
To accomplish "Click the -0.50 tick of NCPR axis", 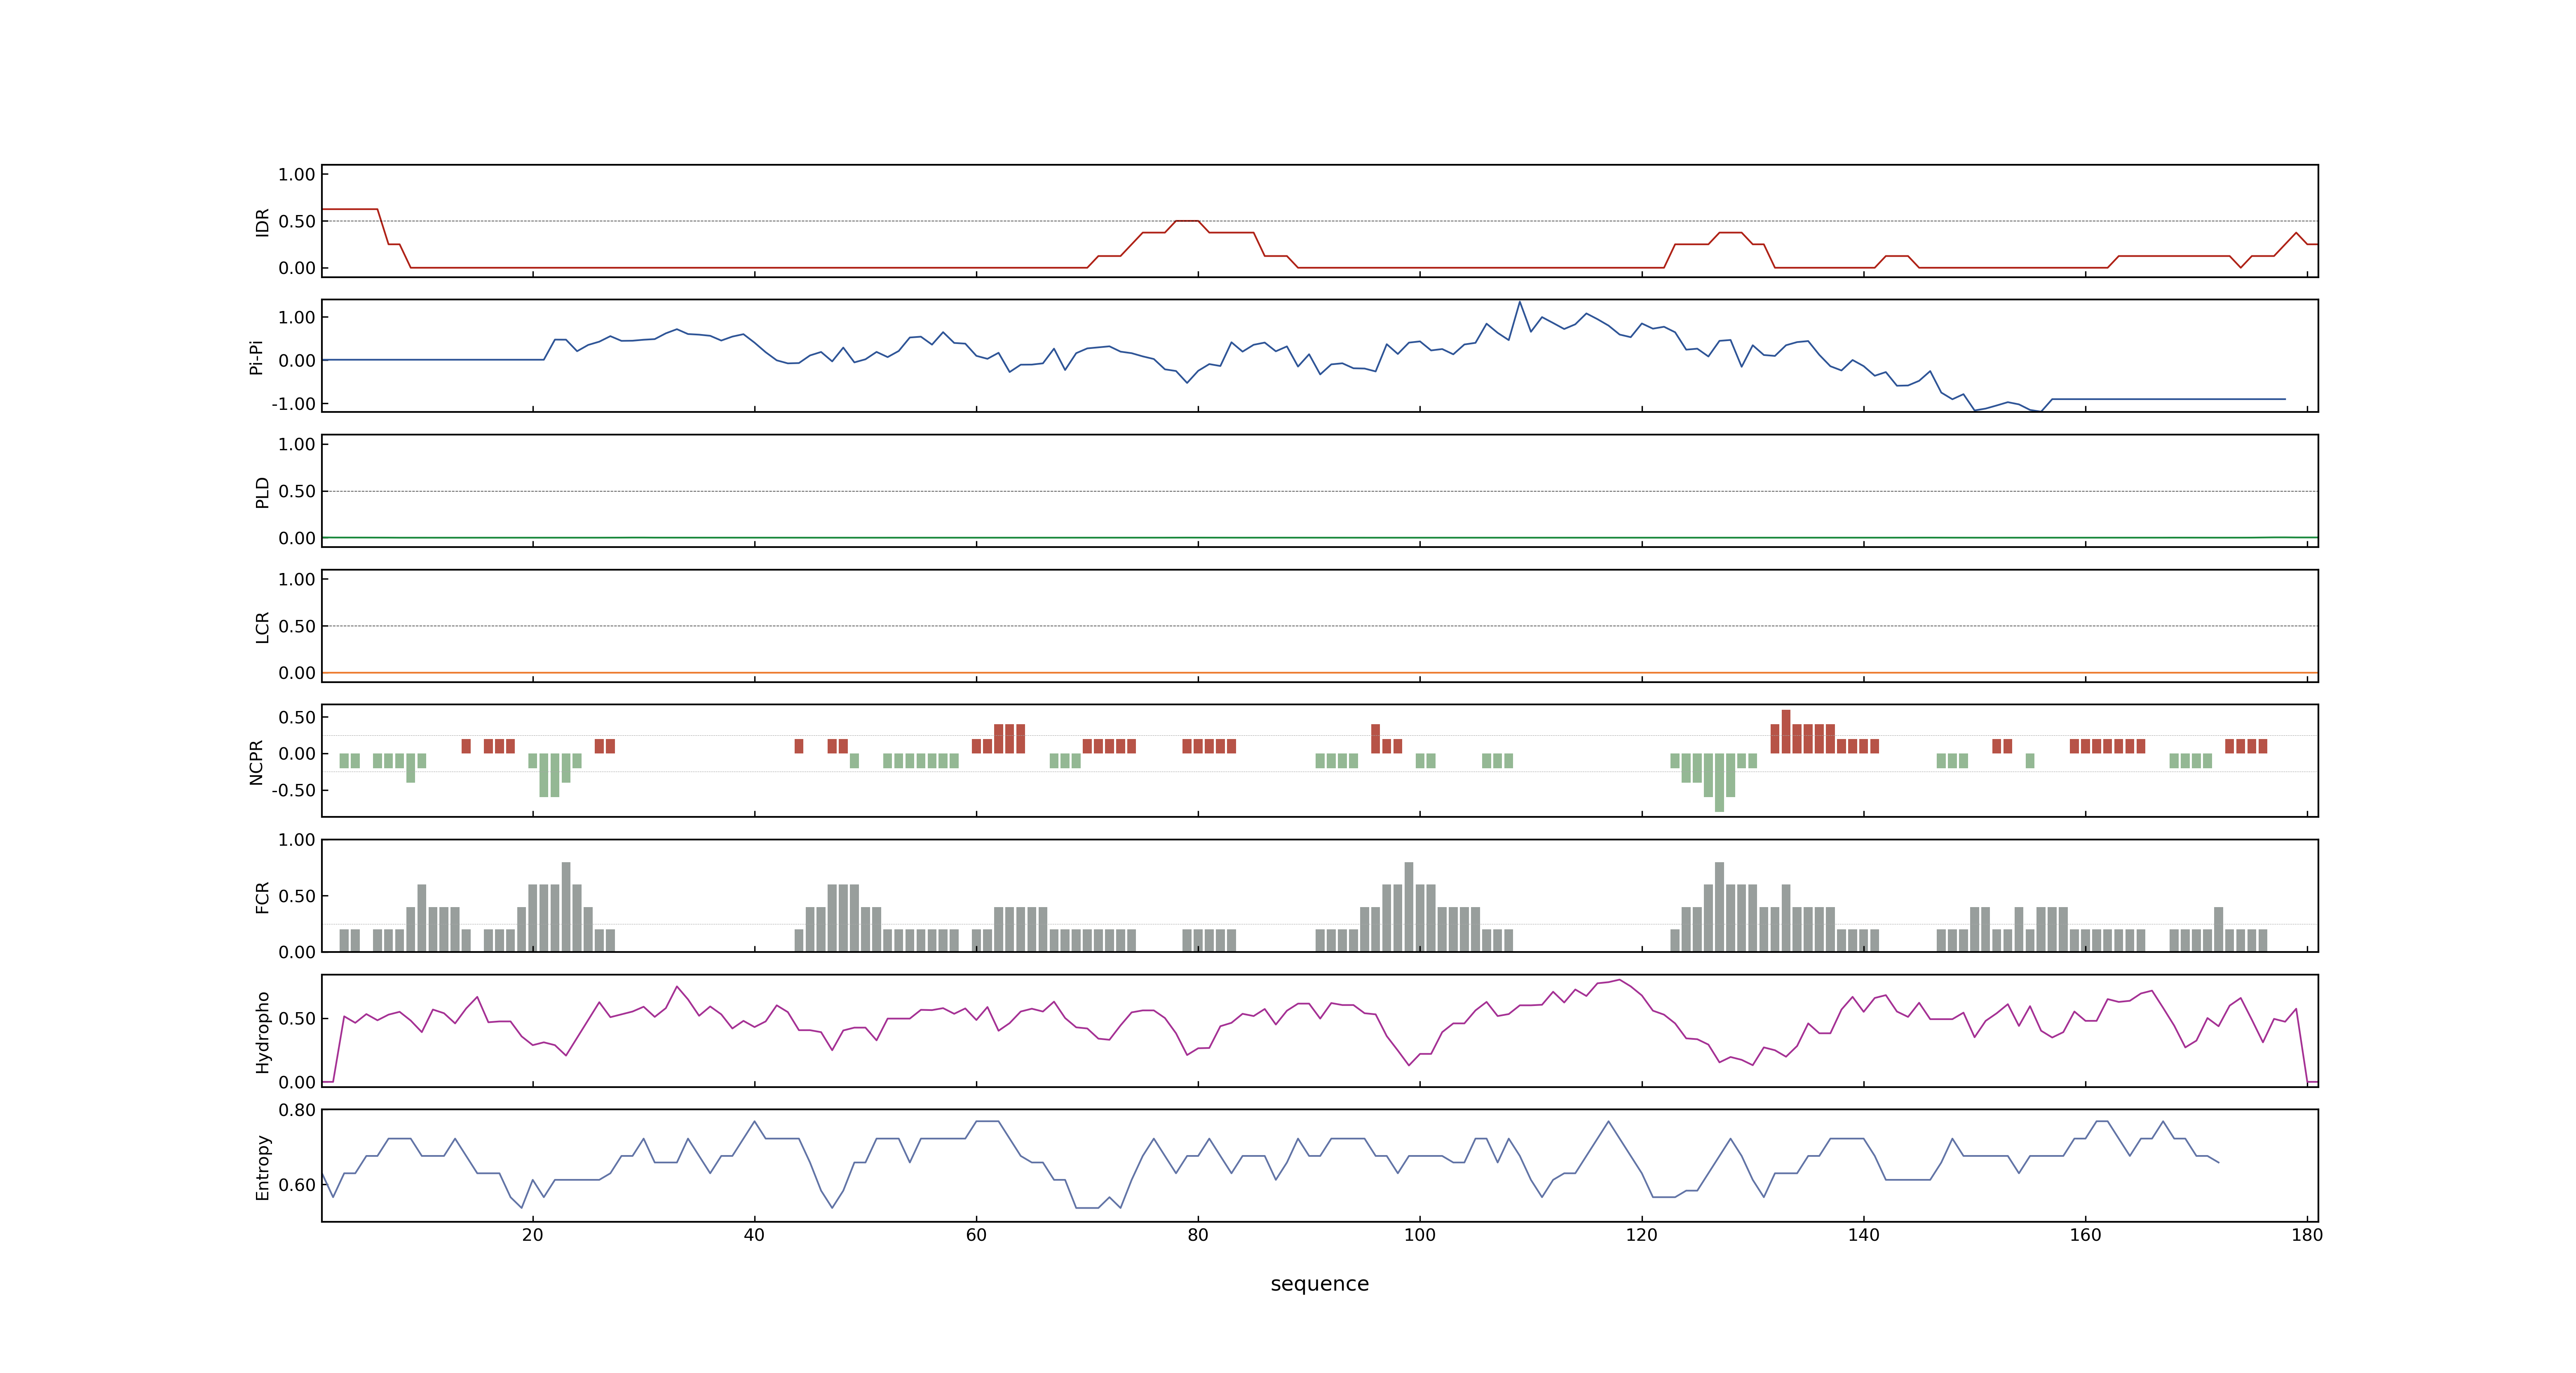I will (x=293, y=791).
